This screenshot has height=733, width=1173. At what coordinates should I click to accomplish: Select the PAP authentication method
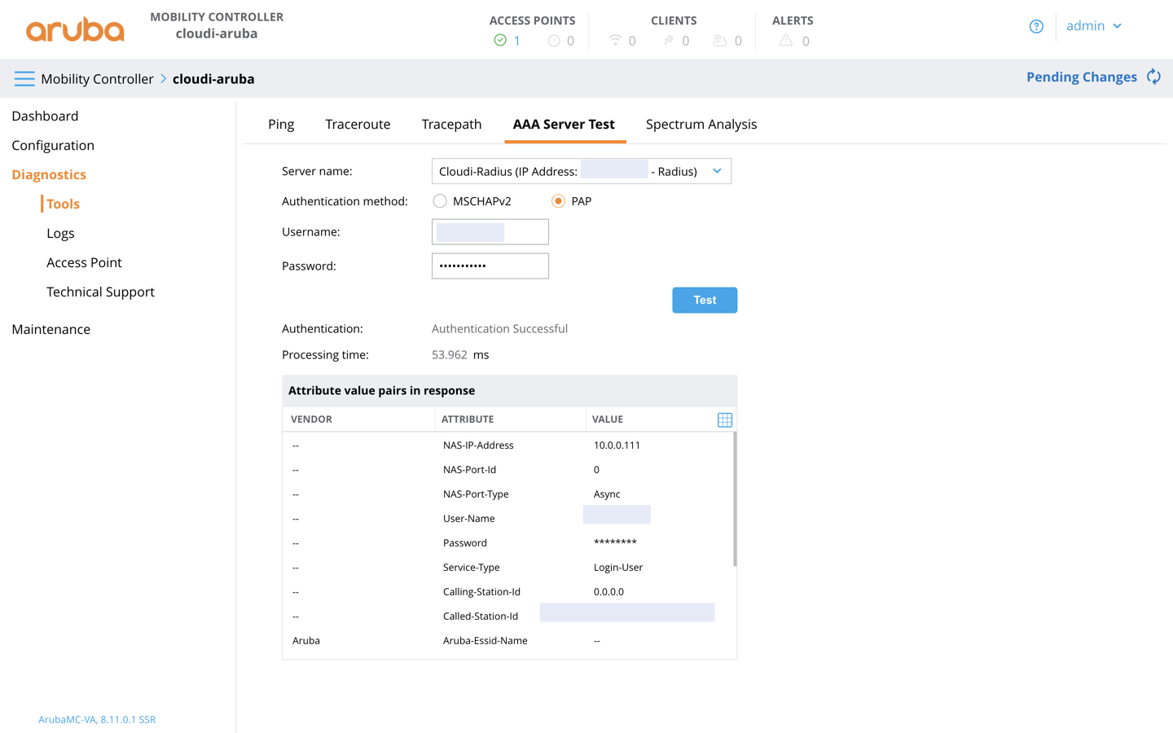tap(557, 200)
